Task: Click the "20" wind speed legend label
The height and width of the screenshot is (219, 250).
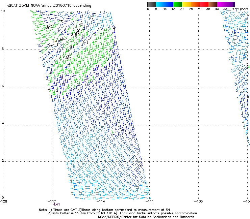Action: pyautogui.click(x=181, y=9)
